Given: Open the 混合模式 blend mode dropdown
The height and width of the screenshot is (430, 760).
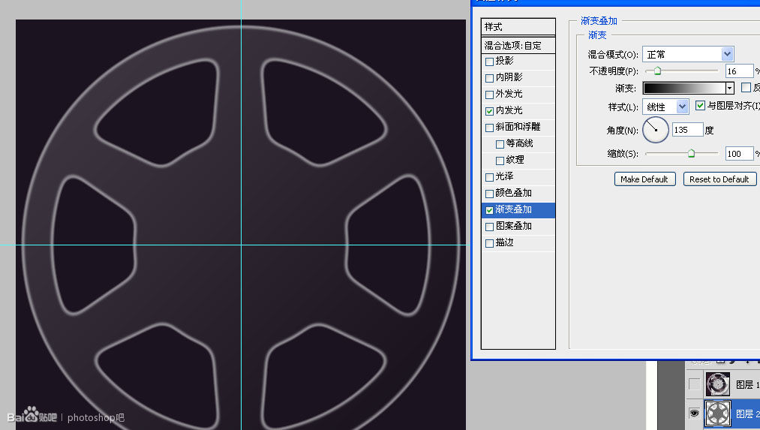Looking at the screenshot, I should click(688, 54).
